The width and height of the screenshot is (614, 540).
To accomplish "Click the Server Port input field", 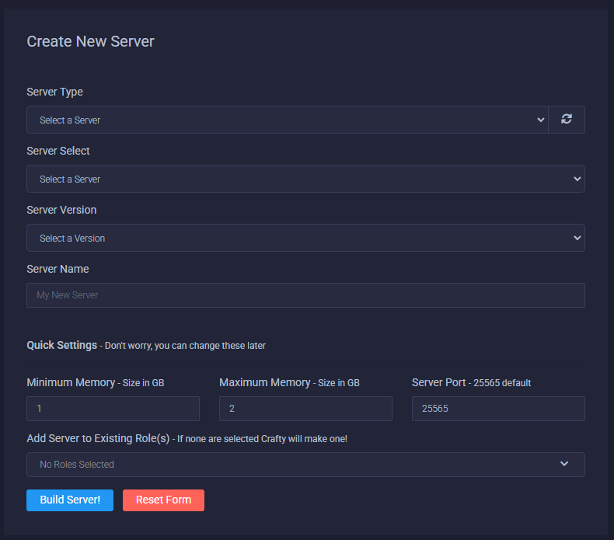I will point(498,409).
